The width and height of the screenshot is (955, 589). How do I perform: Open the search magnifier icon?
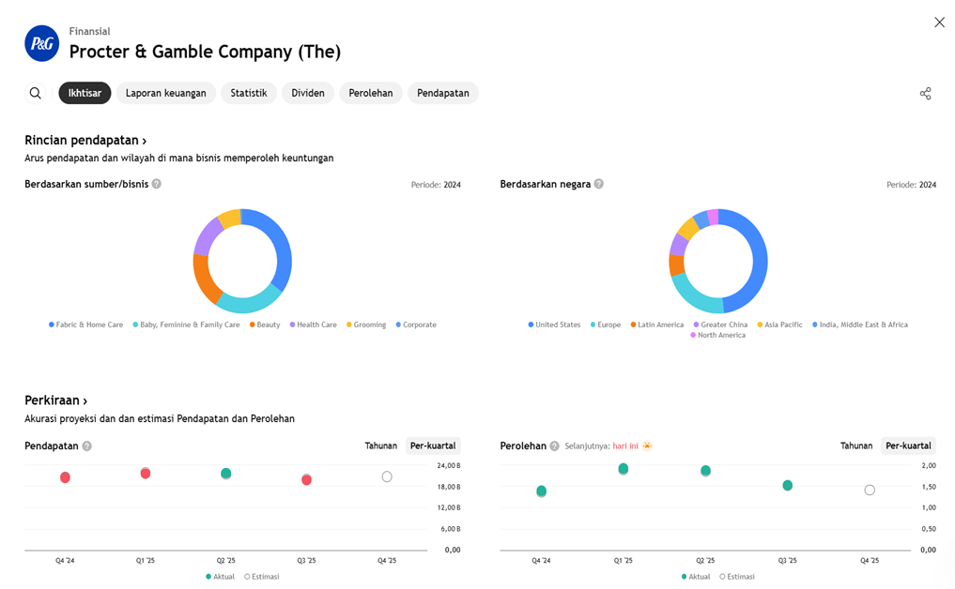(36, 93)
